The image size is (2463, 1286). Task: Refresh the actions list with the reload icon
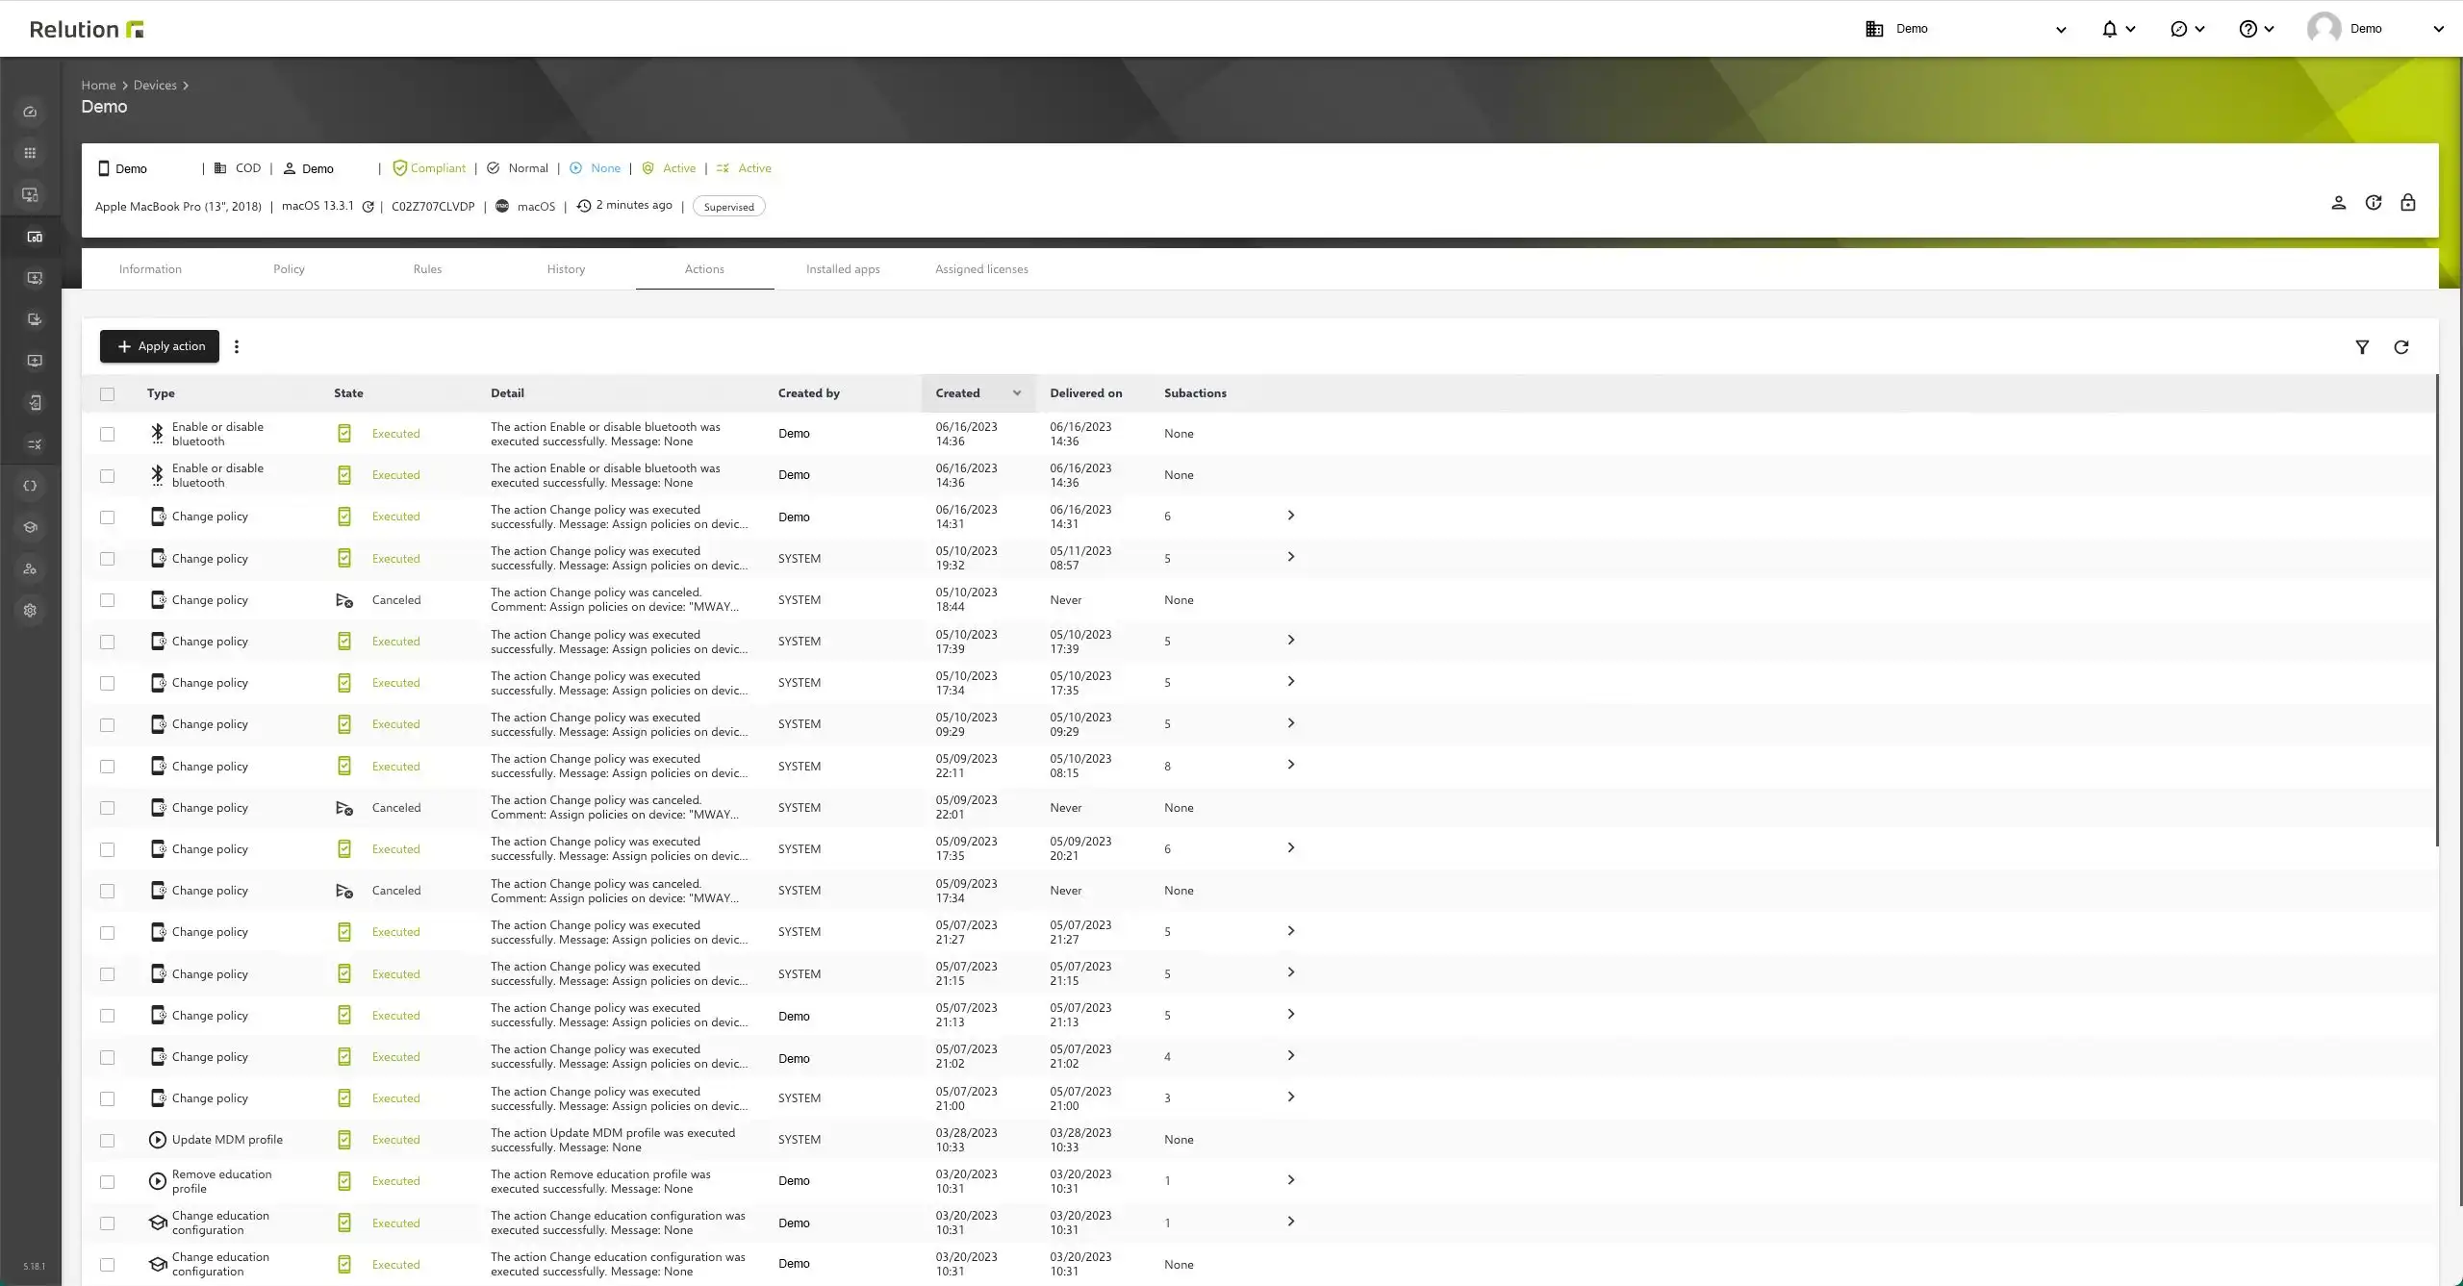coord(2401,347)
